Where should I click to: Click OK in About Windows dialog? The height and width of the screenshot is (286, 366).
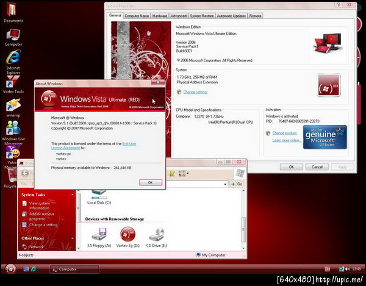[x=151, y=182]
